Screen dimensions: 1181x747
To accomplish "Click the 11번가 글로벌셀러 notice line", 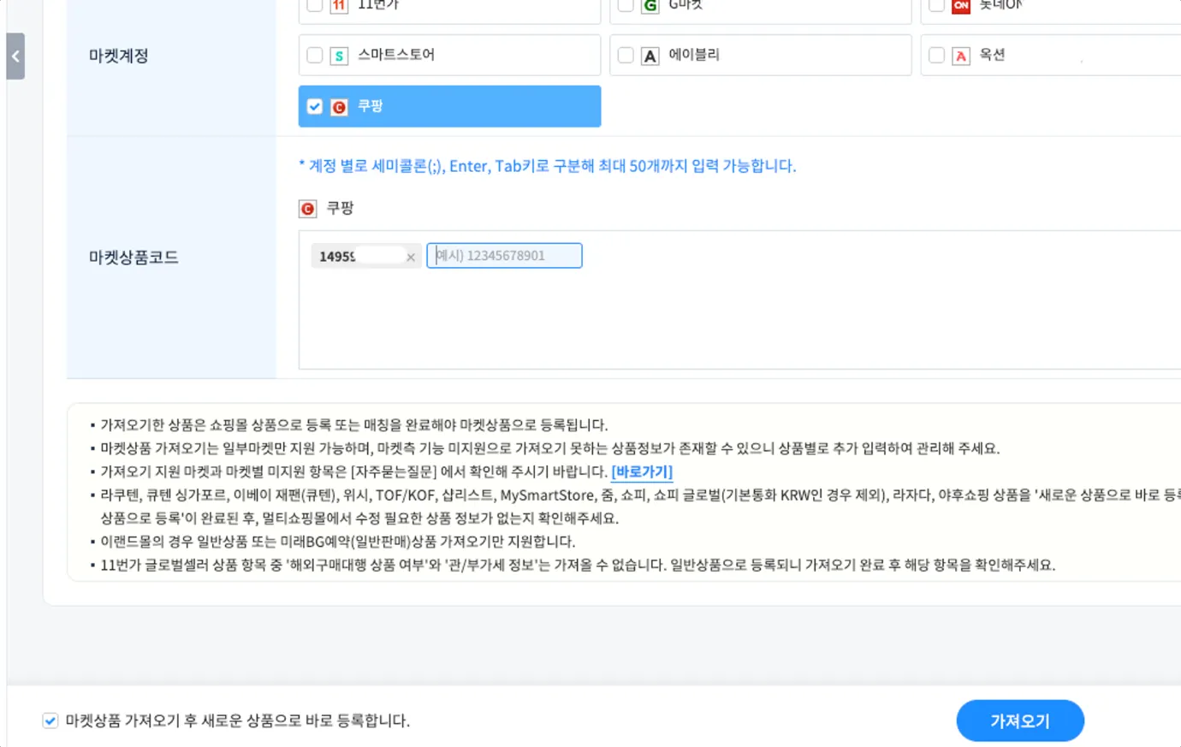I will point(578,565).
